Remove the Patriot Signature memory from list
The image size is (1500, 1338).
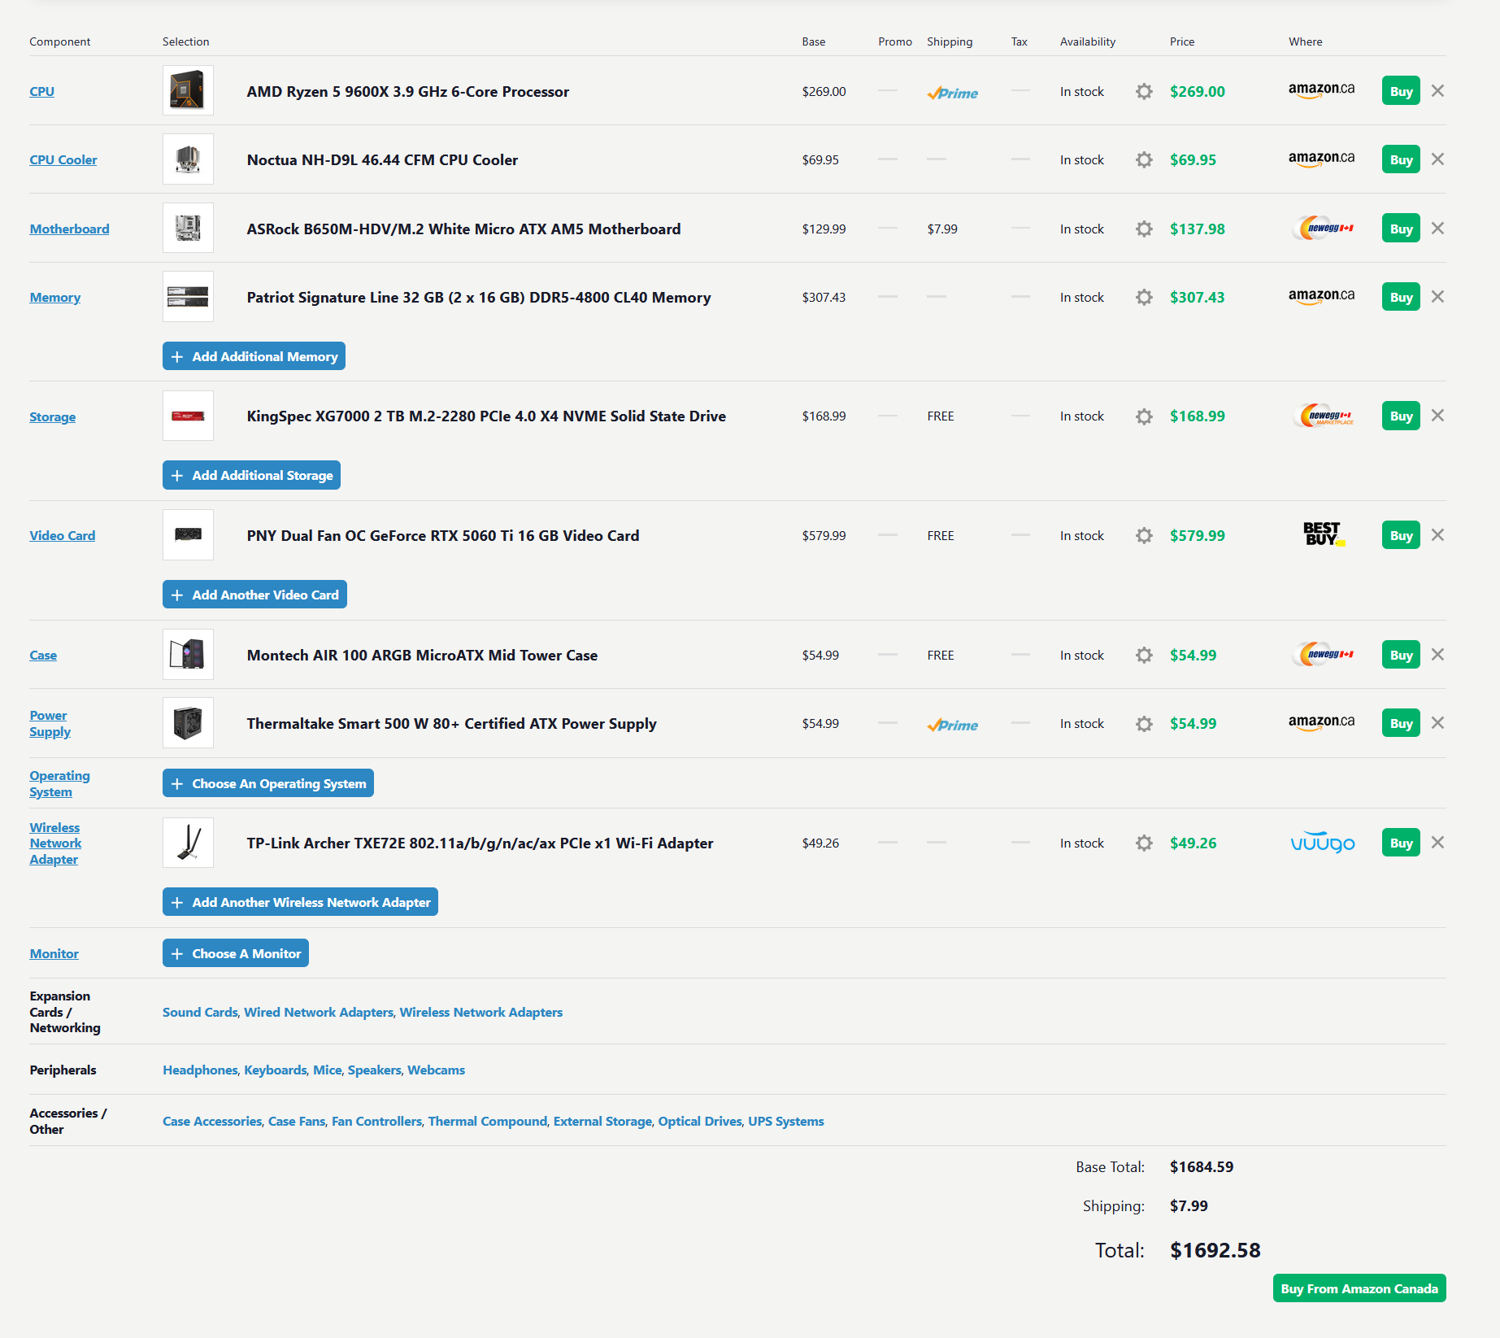(1437, 297)
